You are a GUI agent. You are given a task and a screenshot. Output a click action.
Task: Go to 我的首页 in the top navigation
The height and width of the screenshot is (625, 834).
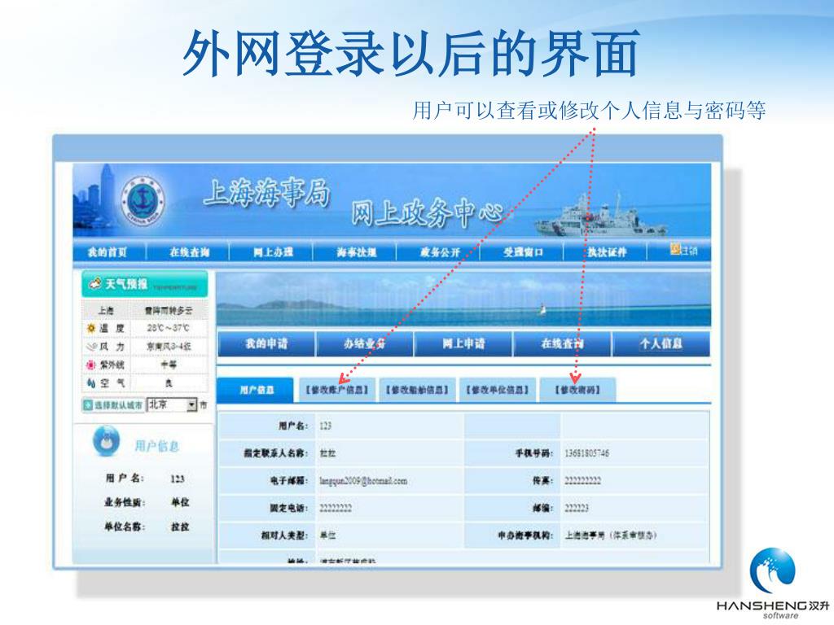tap(108, 252)
